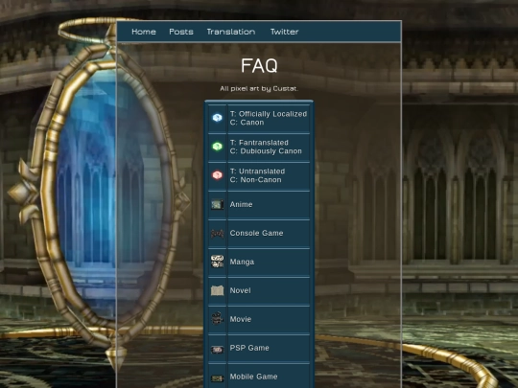518x388 pixels.
Task: Click the blue crystal Officially Localized icon
Action: click(x=218, y=118)
